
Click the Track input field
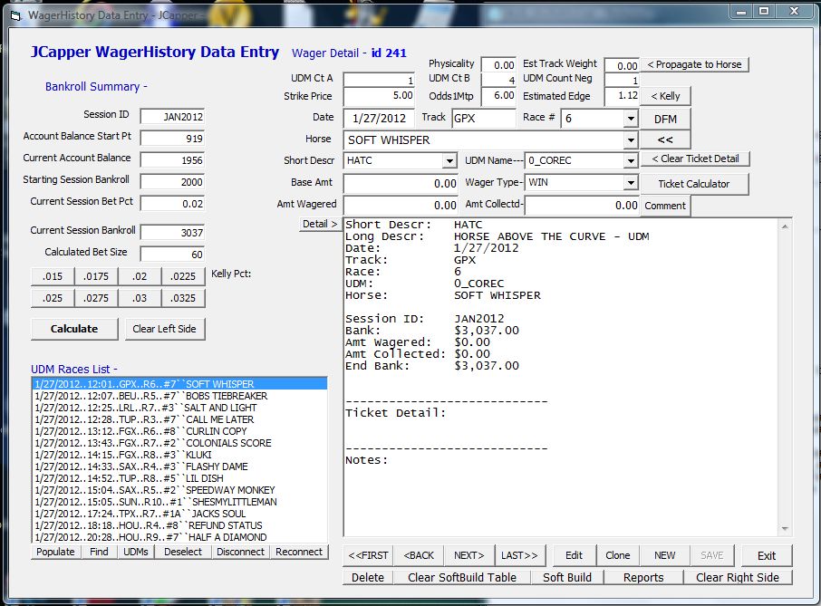(483, 119)
